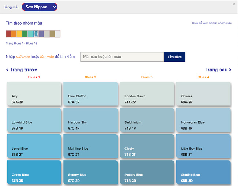Go to next page via Trang sau

point(218,70)
